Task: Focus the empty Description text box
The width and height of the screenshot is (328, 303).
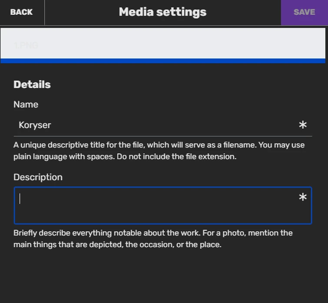Action: click(156, 206)
